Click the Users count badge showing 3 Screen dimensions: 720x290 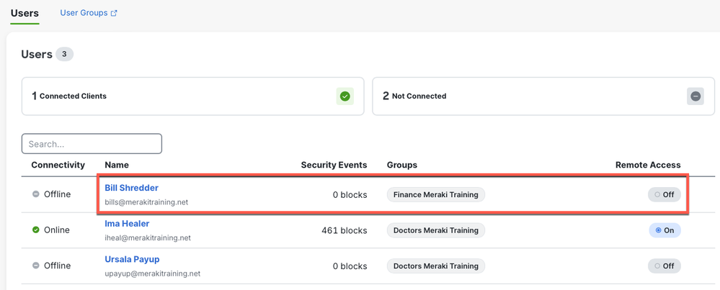coord(64,54)
